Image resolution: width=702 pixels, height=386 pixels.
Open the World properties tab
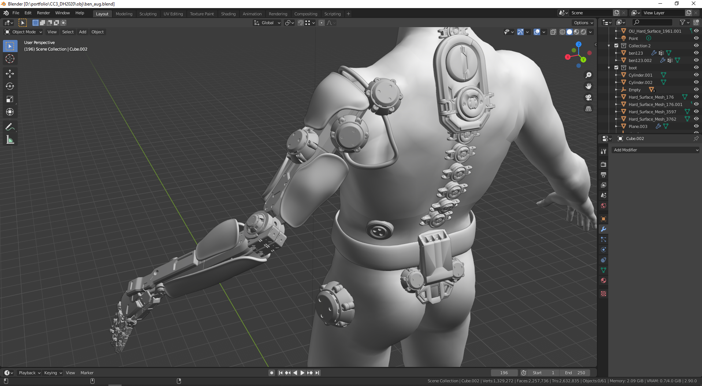pos(603,205)
